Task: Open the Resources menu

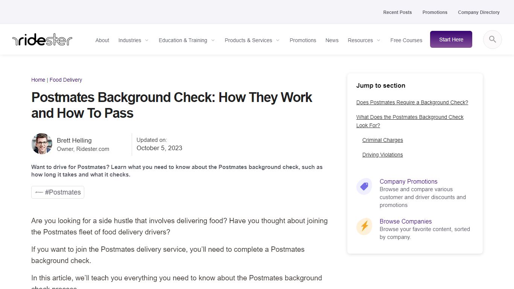Action: [x=360, y=40]
